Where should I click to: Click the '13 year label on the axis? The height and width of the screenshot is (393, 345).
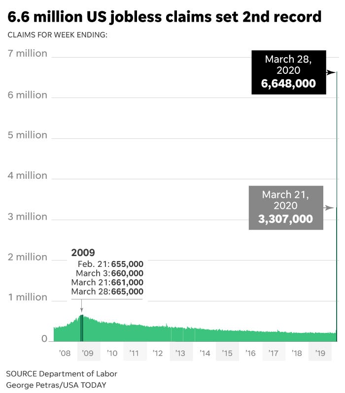(180, 353)
